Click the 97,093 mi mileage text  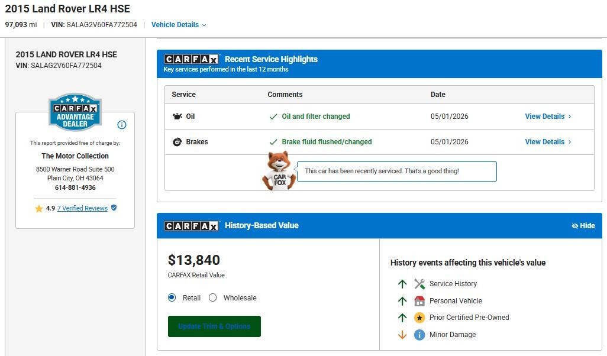click(21, 25)
